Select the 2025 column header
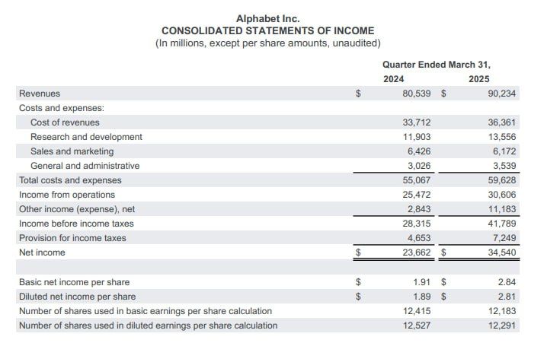Viewport: 547px width, 343px height. (x=479, y=79)
